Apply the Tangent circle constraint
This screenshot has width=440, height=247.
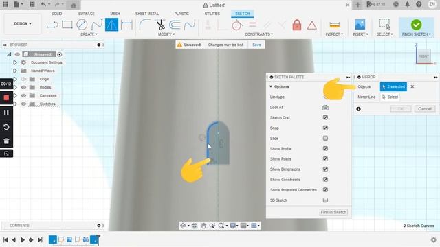pyautogui.click(x=237, y=25)
